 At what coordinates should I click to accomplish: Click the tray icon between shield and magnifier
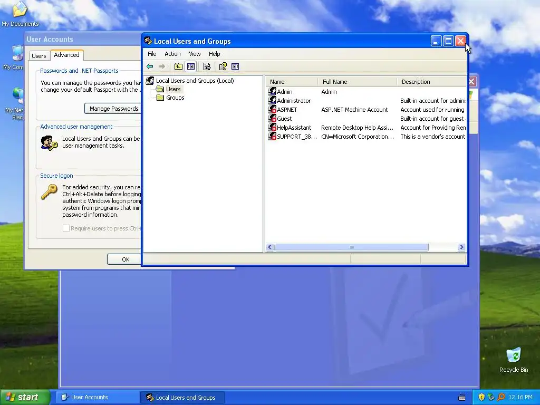[x=491, y=397]
